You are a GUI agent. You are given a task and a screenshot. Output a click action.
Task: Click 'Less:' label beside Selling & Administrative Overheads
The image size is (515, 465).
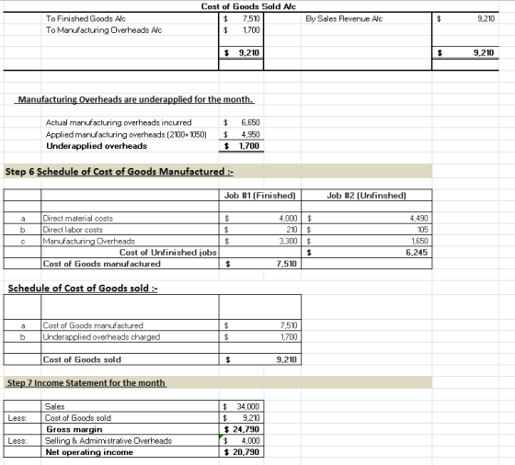(17, 441)
